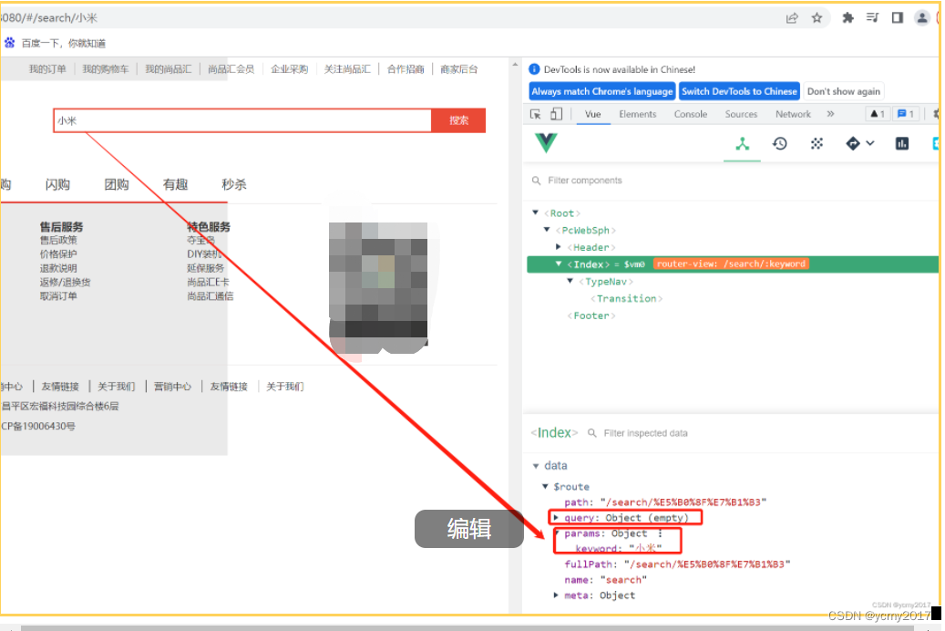Open the params Object more-options dots
Image resolution: width=945 pixels, height=631 pixels.
tap(660, 533)
